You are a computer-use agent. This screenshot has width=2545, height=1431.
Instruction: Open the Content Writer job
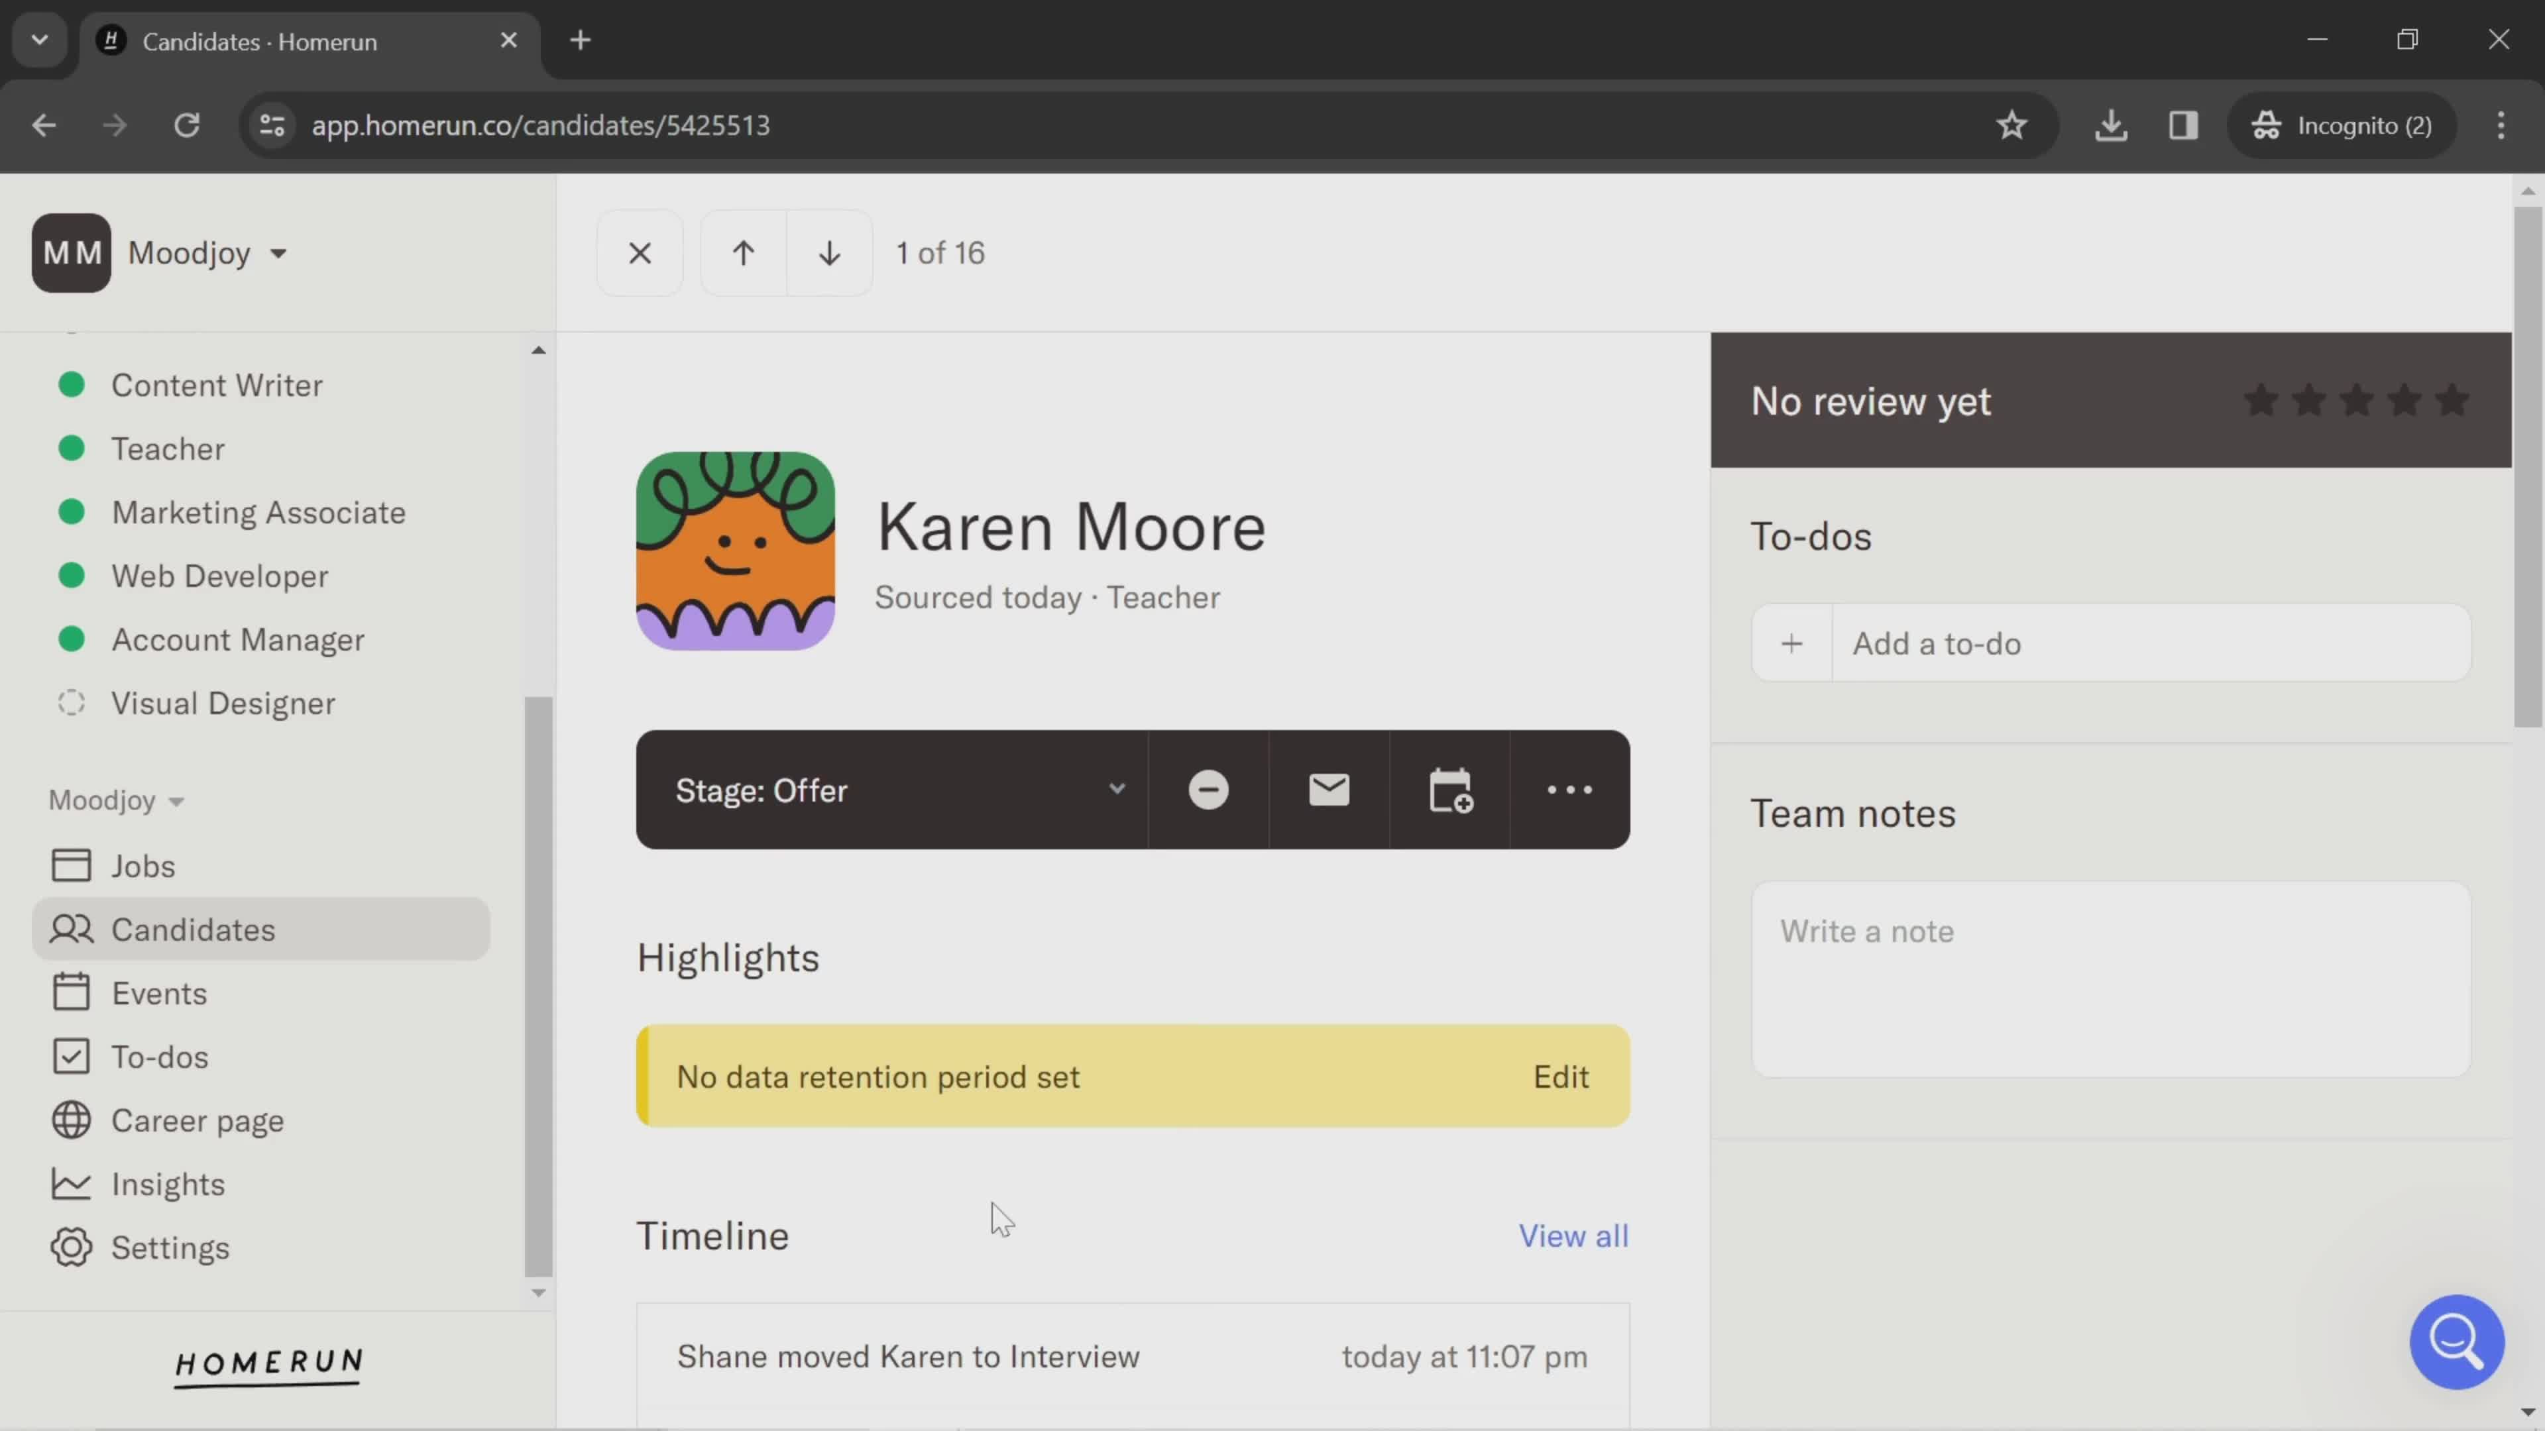coord(216,385)
